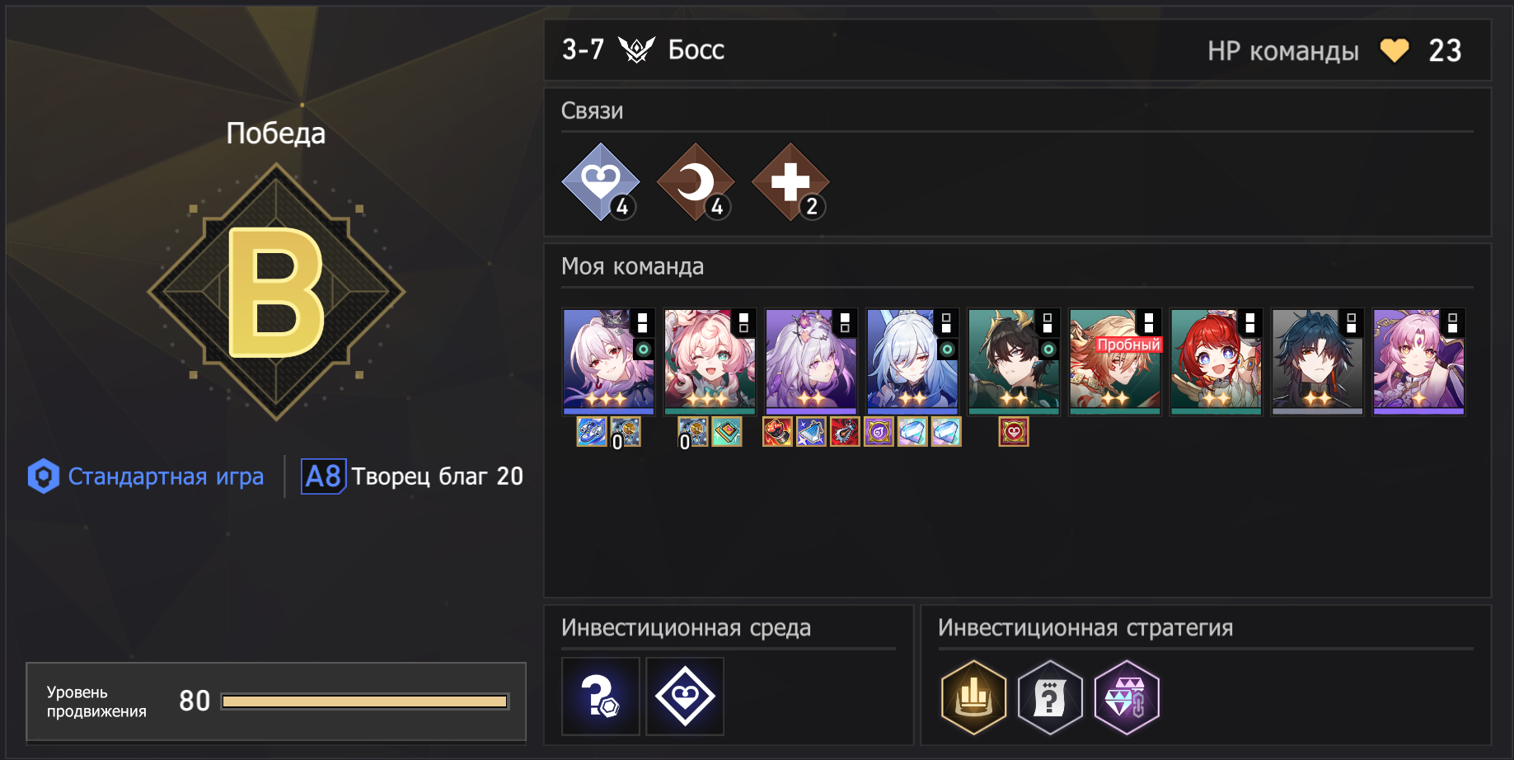Image resolution: width=1514 pixels, height=760 pixels.
Task: Click the plus cross bond icon
Action: click(790, 182)
